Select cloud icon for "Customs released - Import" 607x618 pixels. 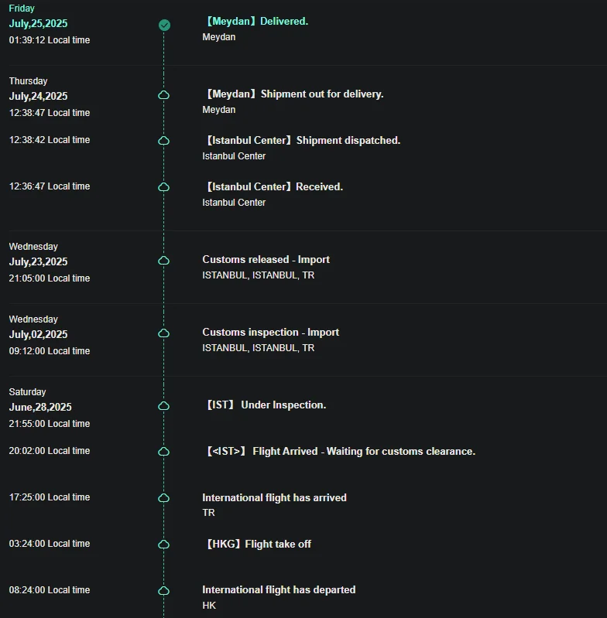coord(164,261)
